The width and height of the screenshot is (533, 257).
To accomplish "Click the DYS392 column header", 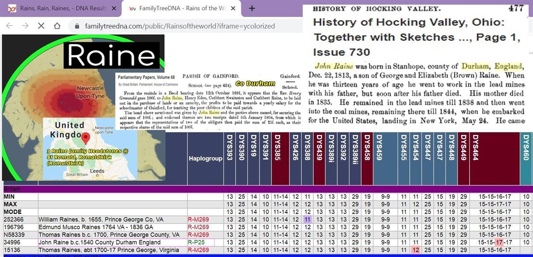I will click(x=343, y=159).
